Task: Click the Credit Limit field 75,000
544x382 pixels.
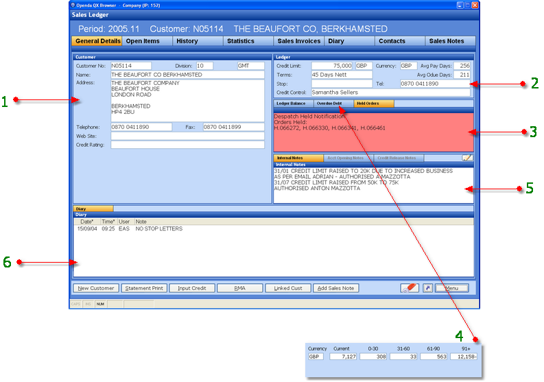Action: (331, 66)
